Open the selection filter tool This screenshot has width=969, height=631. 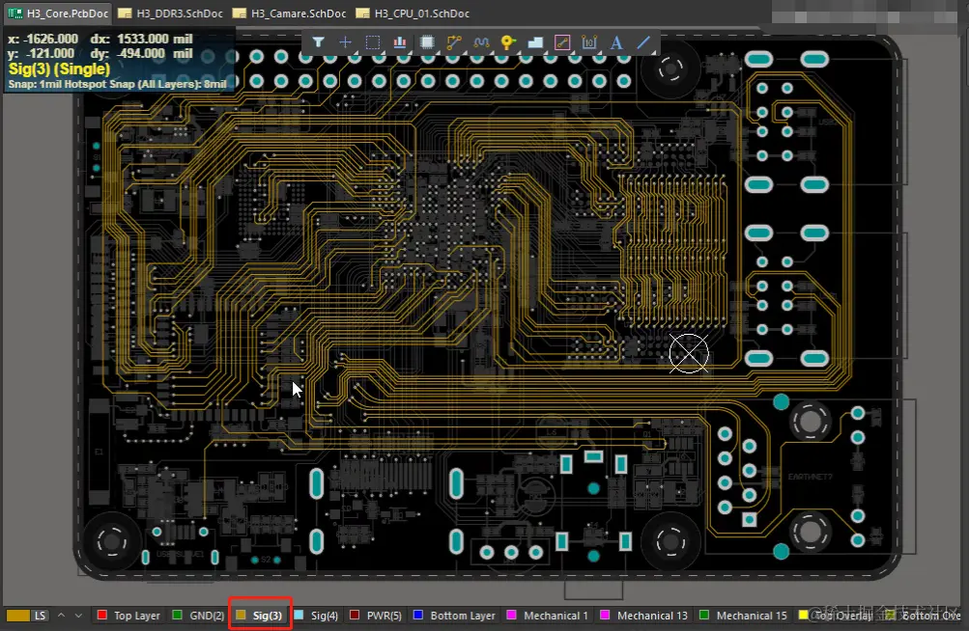[x=318, y=42]
